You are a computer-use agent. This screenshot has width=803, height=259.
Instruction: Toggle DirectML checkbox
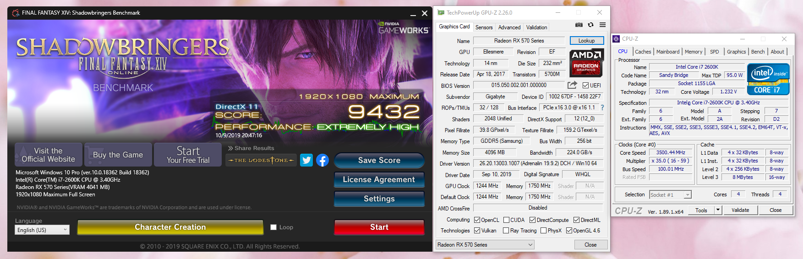click(576, 220)
